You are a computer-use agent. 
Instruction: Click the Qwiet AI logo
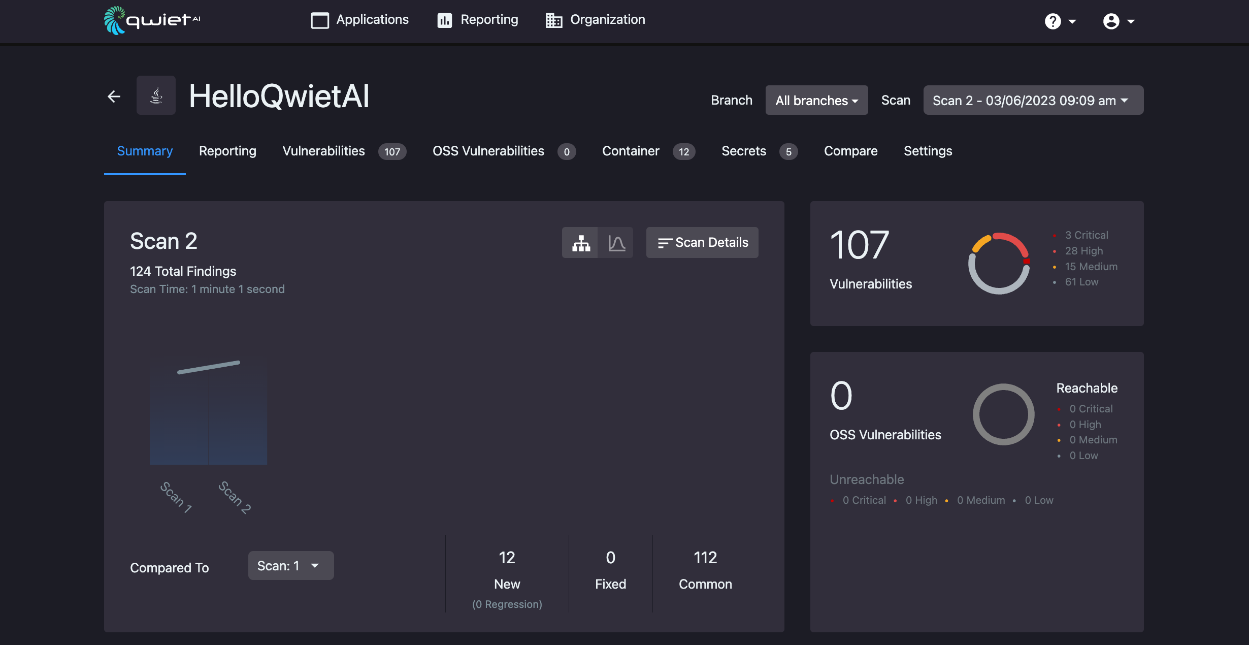[x=152, y=20]
